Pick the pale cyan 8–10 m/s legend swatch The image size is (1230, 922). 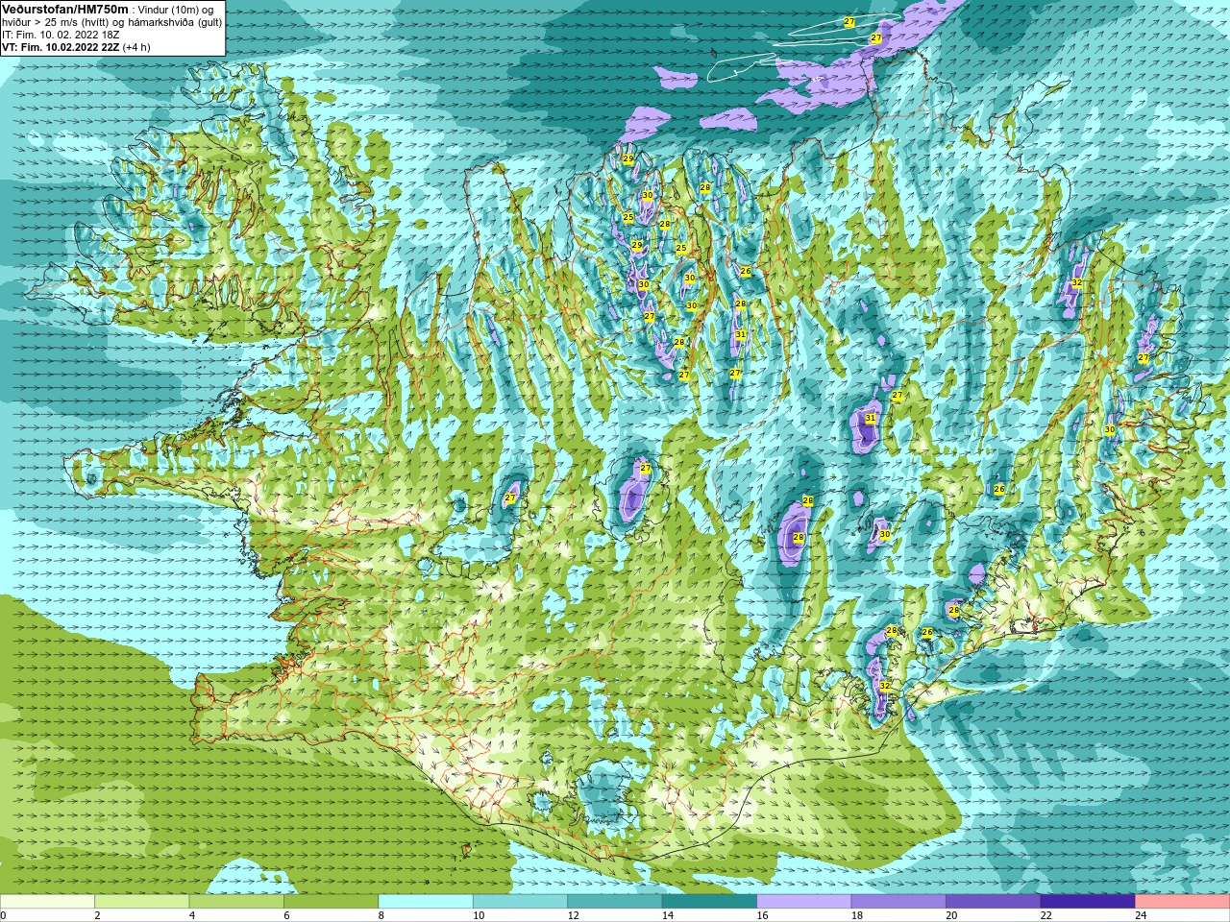point(426,902)
